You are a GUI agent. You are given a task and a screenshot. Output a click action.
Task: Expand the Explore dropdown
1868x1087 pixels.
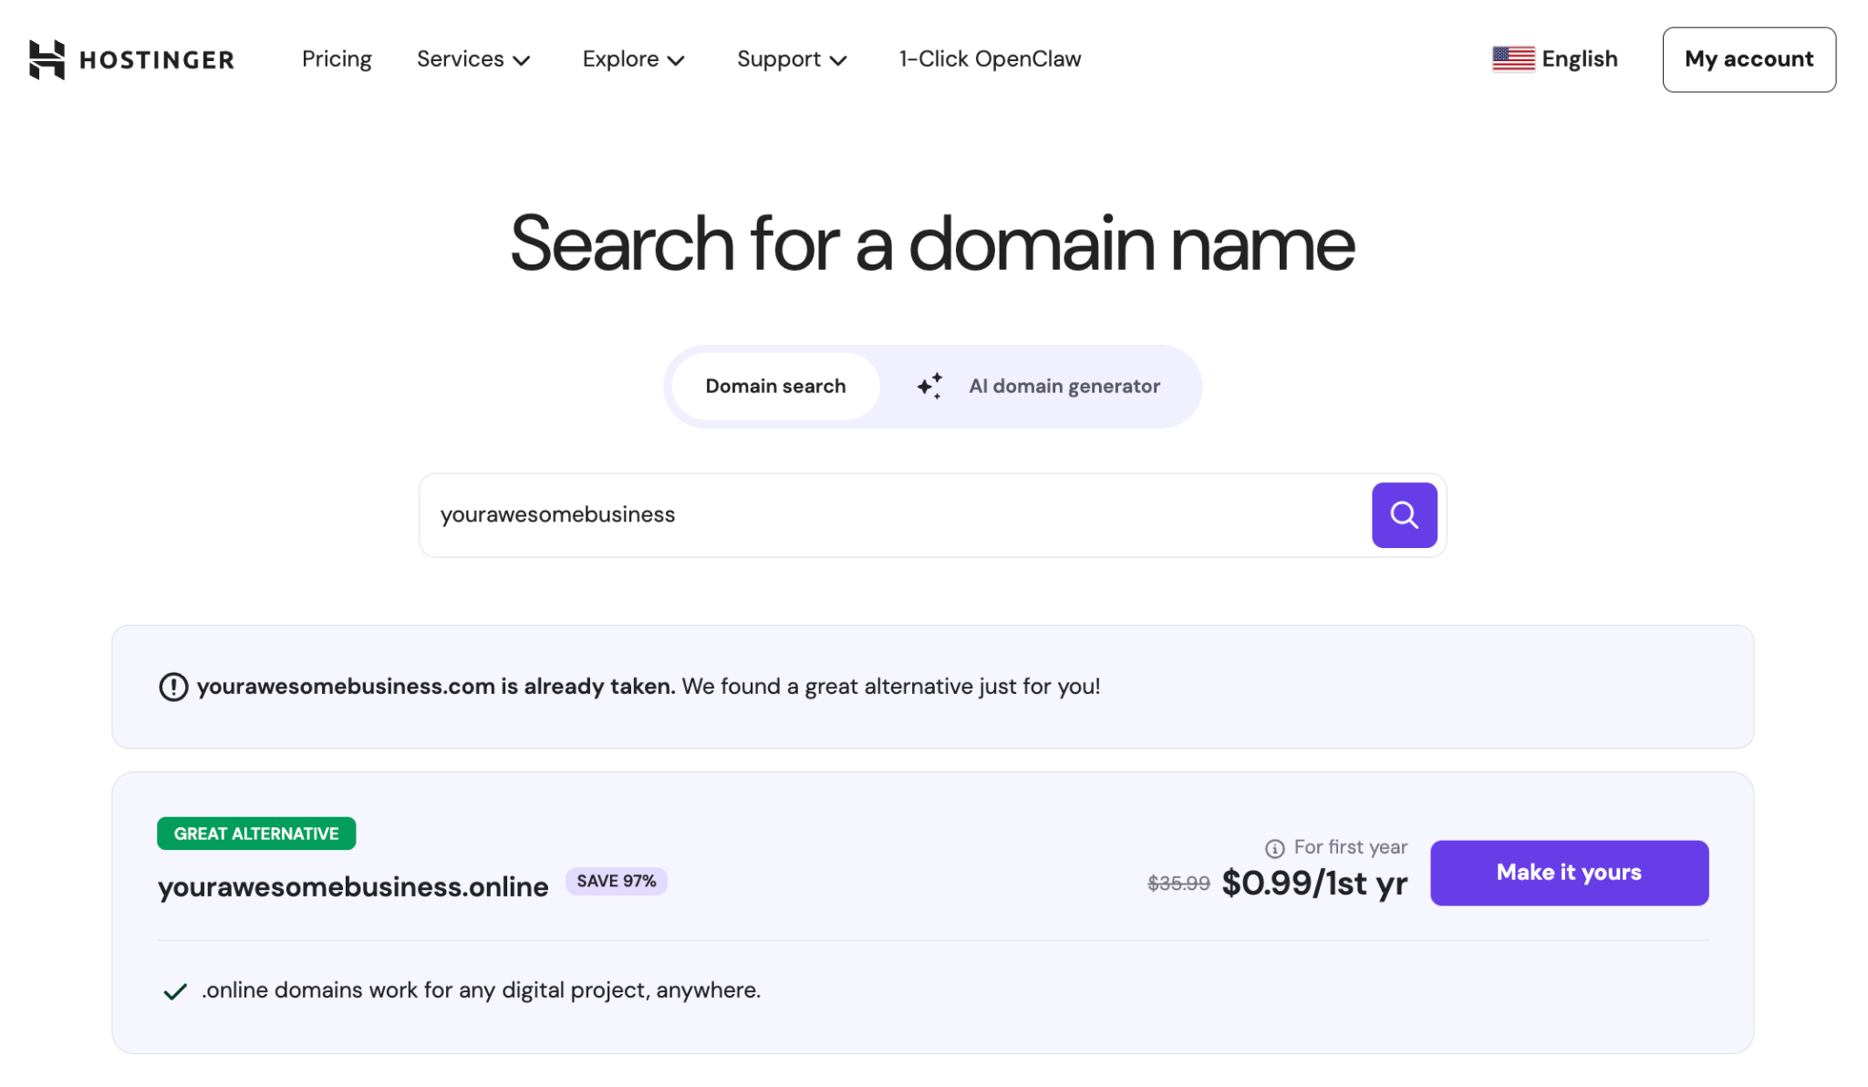(x=633, y=58)
